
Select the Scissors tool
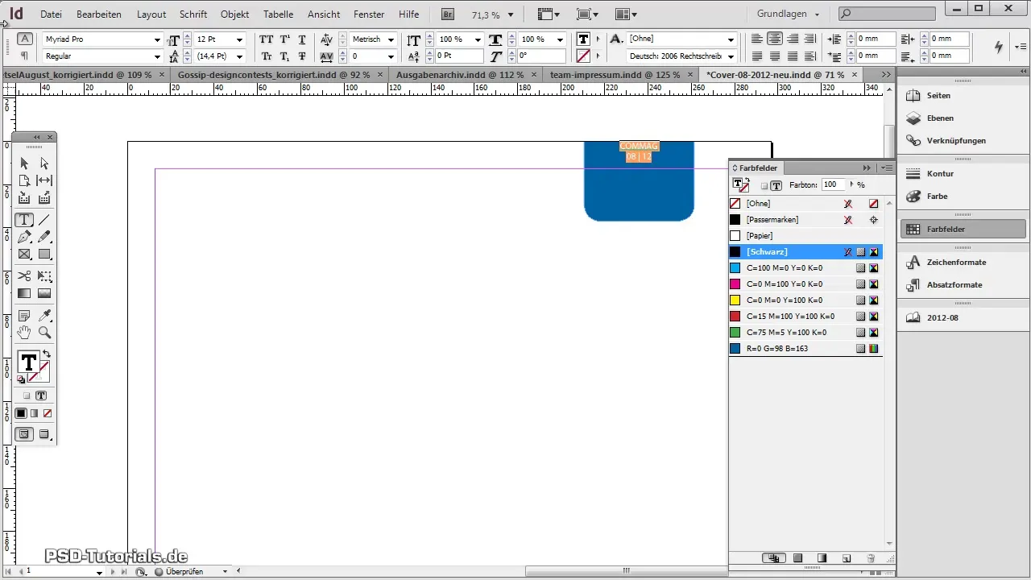point(24,276)
